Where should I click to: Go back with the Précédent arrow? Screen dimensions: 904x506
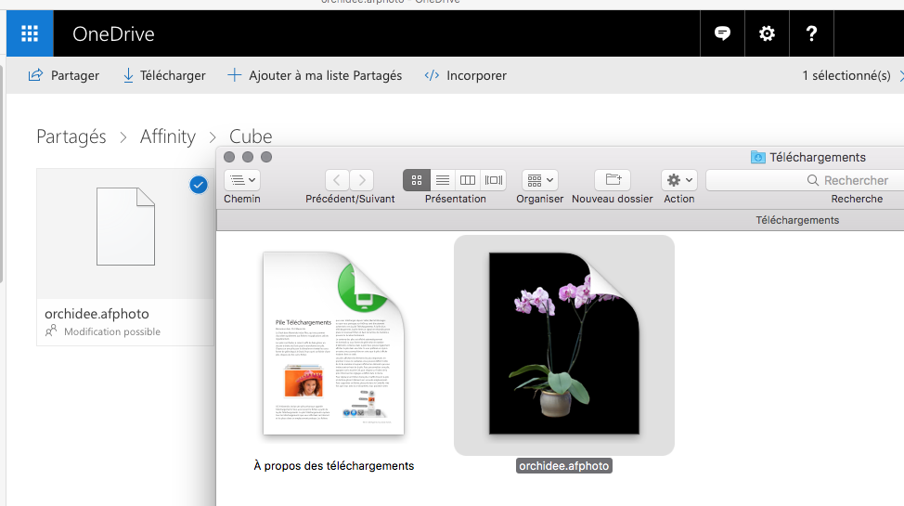tap(337, 180)
